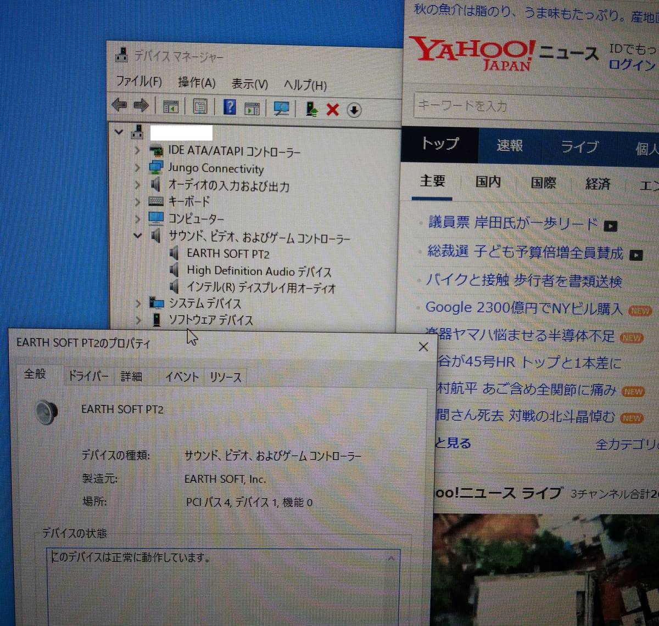
Task: Expand the オーディオの入力および出力 node
Action: coord(137,185)
